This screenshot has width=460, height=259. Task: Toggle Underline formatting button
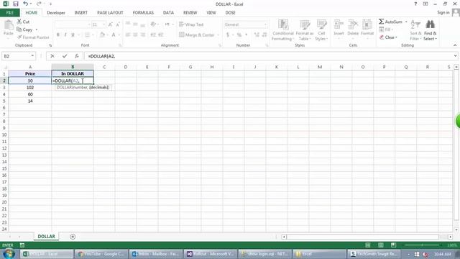pyautogui.click(x=73, y=35)
